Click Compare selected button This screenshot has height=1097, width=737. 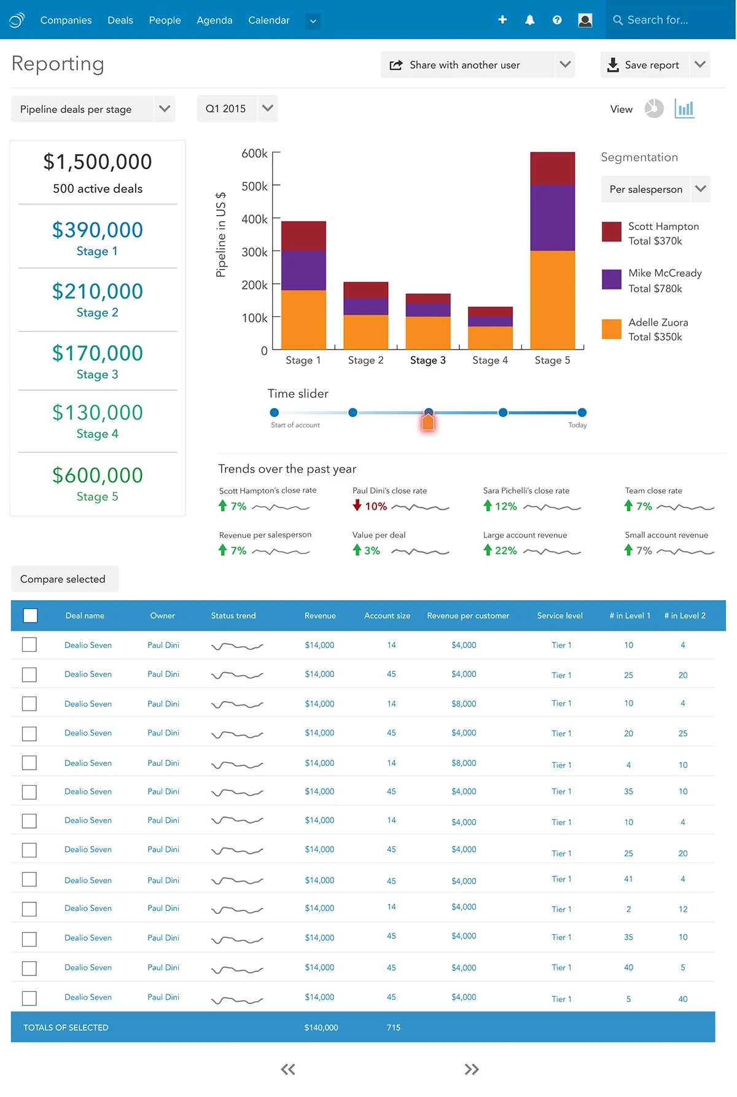tap(65, 579)
